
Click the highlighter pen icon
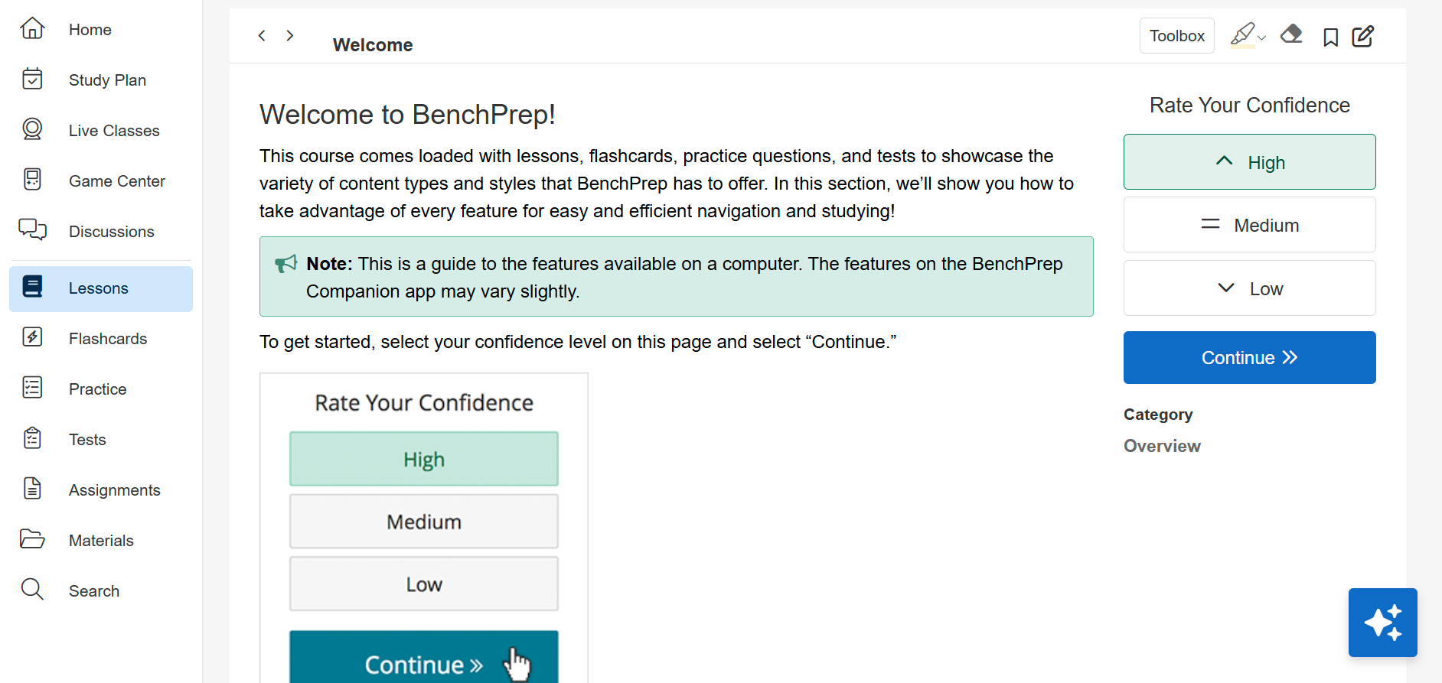pyautogui.click(x=1241, y=33)
